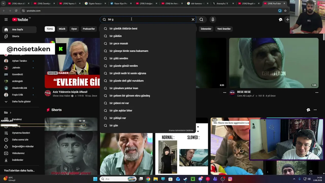Open the YouTube hamburger guide menu
The width and height of the screenshot is (325, 183).
(6, 20)
